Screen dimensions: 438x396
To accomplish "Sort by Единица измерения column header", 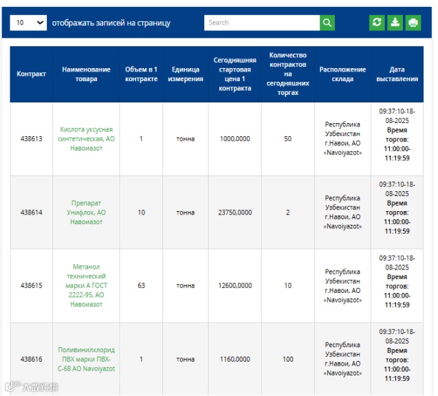I will pos(186,74).
